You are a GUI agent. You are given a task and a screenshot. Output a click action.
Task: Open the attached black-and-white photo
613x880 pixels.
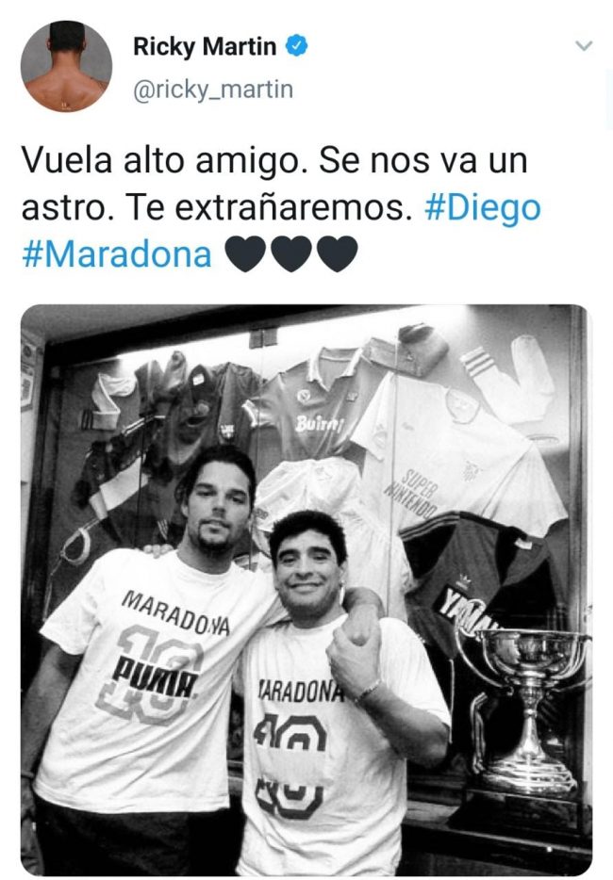pyautogui.click(x=306, y=590)
